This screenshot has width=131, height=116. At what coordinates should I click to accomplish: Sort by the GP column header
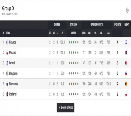[50, 33]
